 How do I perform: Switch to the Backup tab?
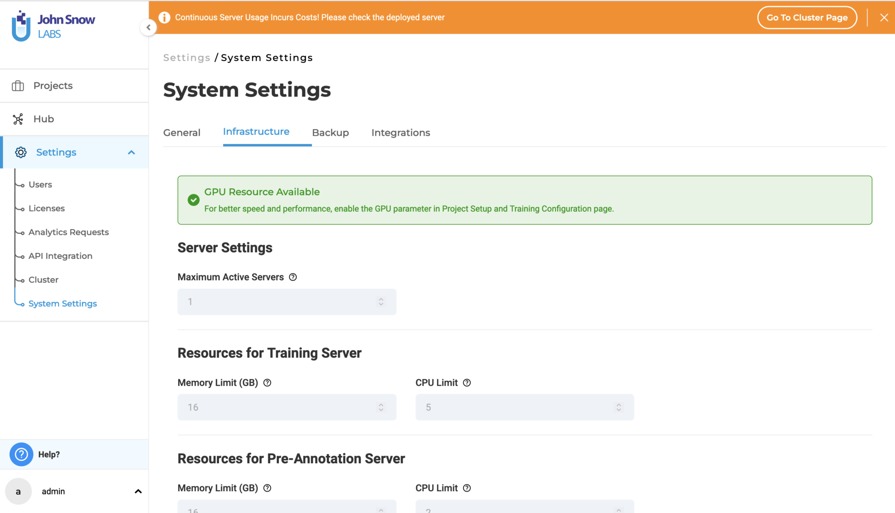pyautogui.click(x=330, y=133)
